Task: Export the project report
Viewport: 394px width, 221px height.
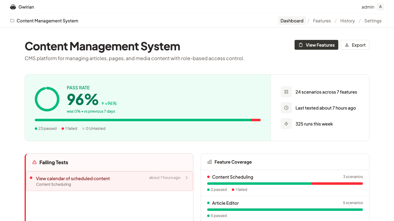Action: point(355,45)
